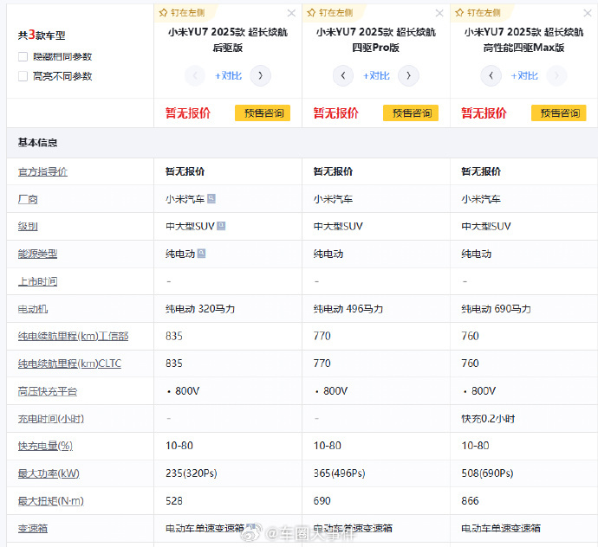598x547 pixels.
Task: Click 预售咨询 button for 后驱版
Action: (263, 113)
